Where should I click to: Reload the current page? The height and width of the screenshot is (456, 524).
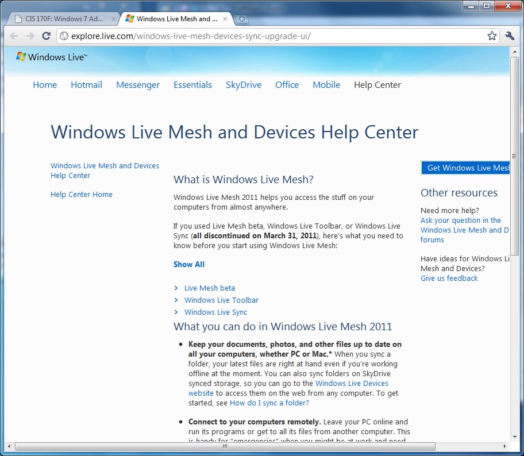pyautogui.click(x=46, y=36)
